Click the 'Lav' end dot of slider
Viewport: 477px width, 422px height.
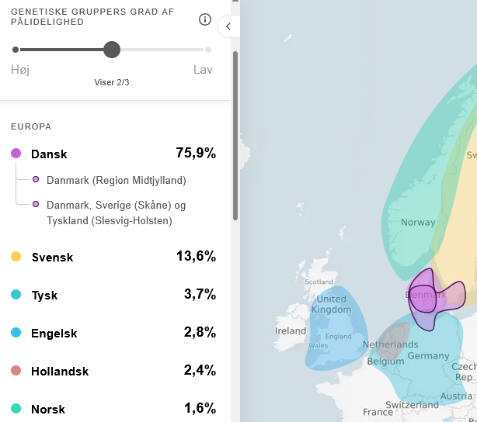(208, 50)
